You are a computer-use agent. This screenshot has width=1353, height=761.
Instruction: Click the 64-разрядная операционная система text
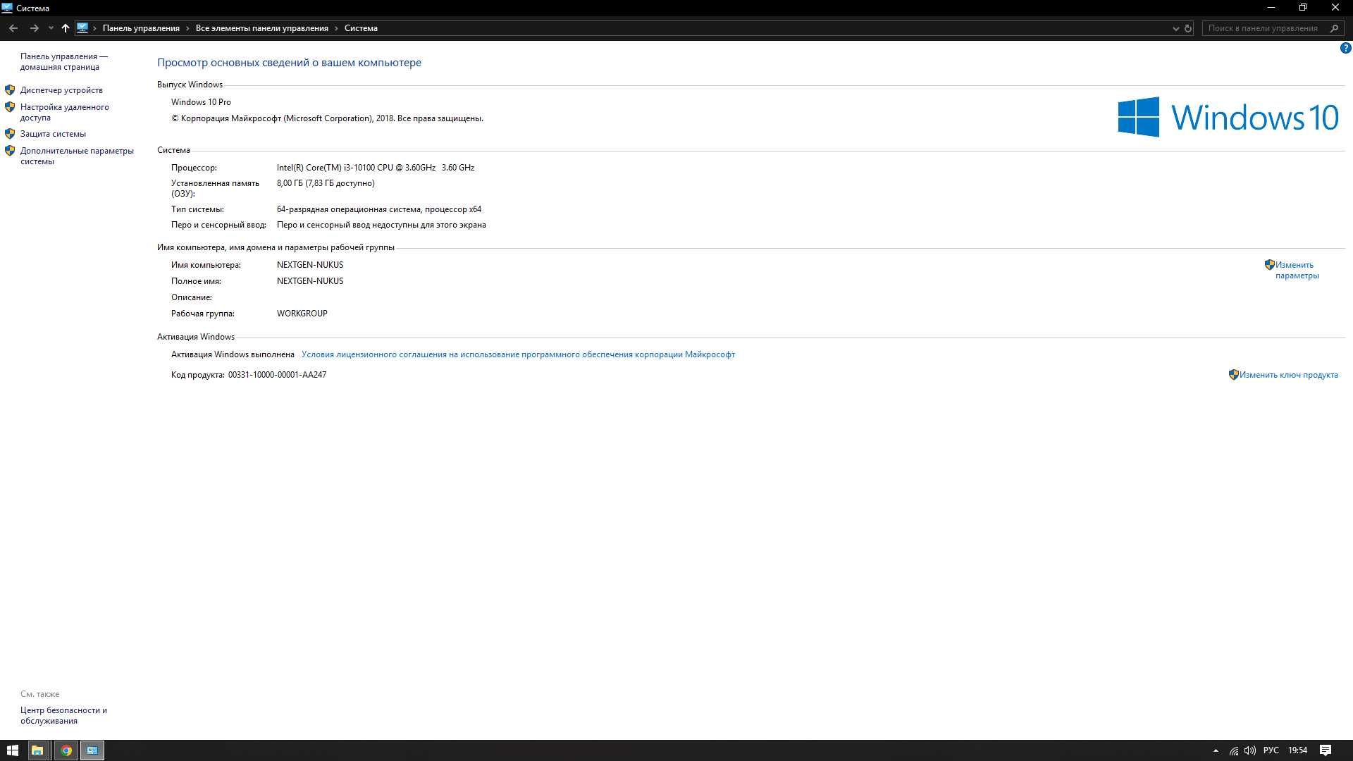tap(379, 209)
